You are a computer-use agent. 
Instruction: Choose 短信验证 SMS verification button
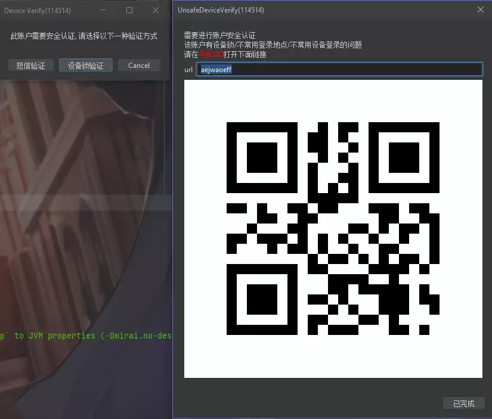[x=31, y=65]
